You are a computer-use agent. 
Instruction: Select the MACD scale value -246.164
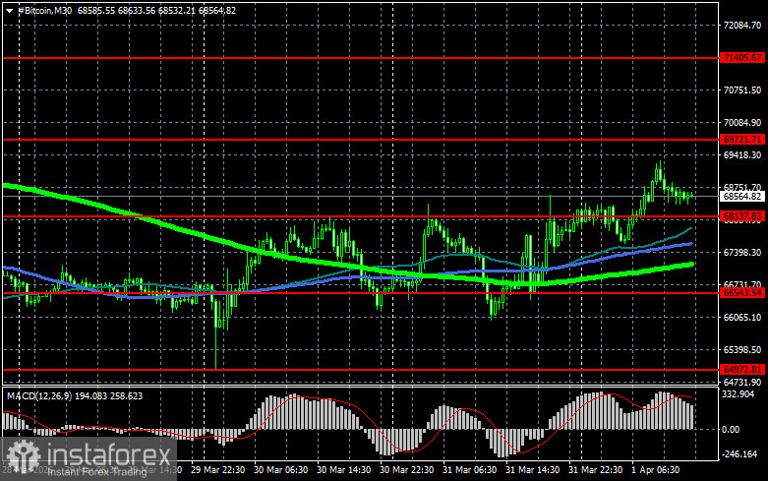pyautogui.click(x=740, y=454)
